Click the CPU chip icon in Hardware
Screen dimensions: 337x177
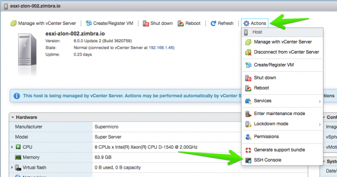click(x=18, y=147)
